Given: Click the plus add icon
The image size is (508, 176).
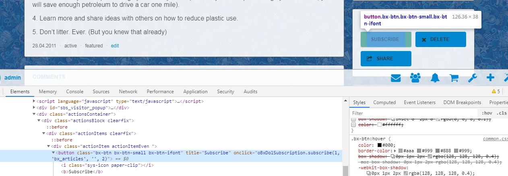Looking at the screenshot, I should (x=490, y=78).
